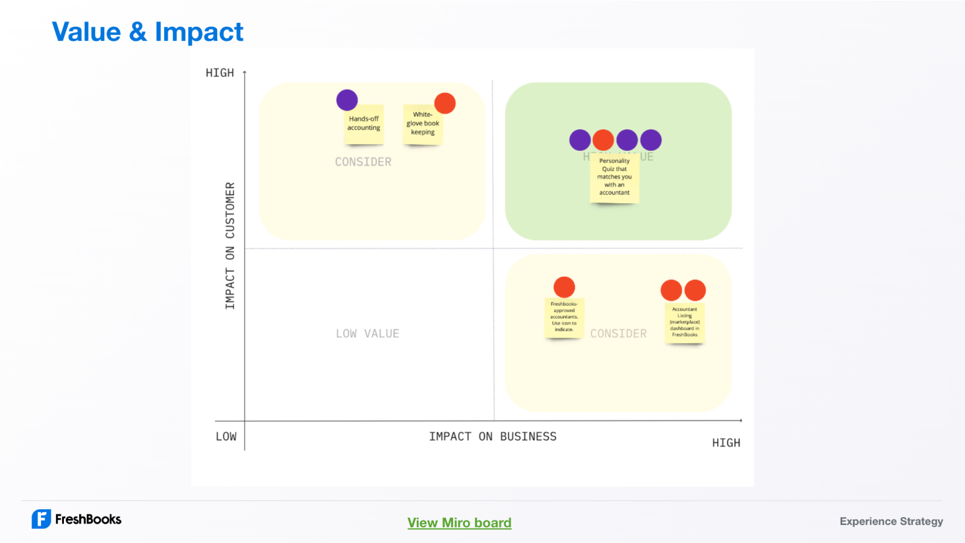Viewport: 965px width, 543px height.
Task: Click the LOW VALUE quadrant label
Action: tap(367, 334)
